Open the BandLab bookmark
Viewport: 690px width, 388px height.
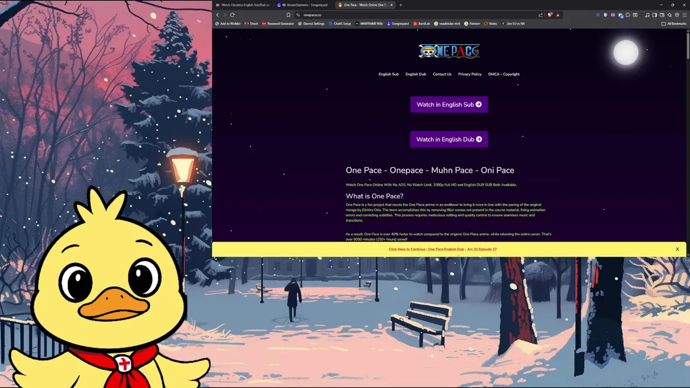coord(422,24)
